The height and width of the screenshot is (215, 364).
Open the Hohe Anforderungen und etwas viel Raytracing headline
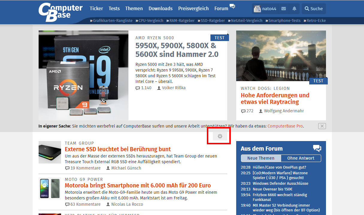tap(275, 99)
